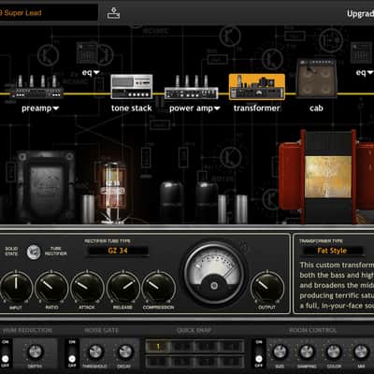The width and height of the screenshot is (374, 374).
Task: Click the VU meter display
Action: click(214, 274)
